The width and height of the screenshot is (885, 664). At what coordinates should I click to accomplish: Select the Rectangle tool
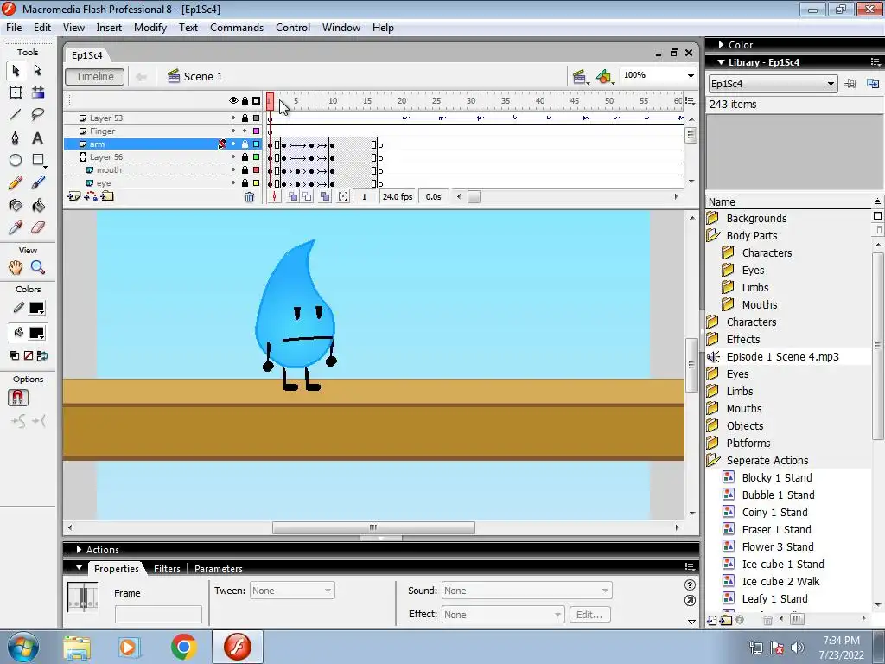37,160
